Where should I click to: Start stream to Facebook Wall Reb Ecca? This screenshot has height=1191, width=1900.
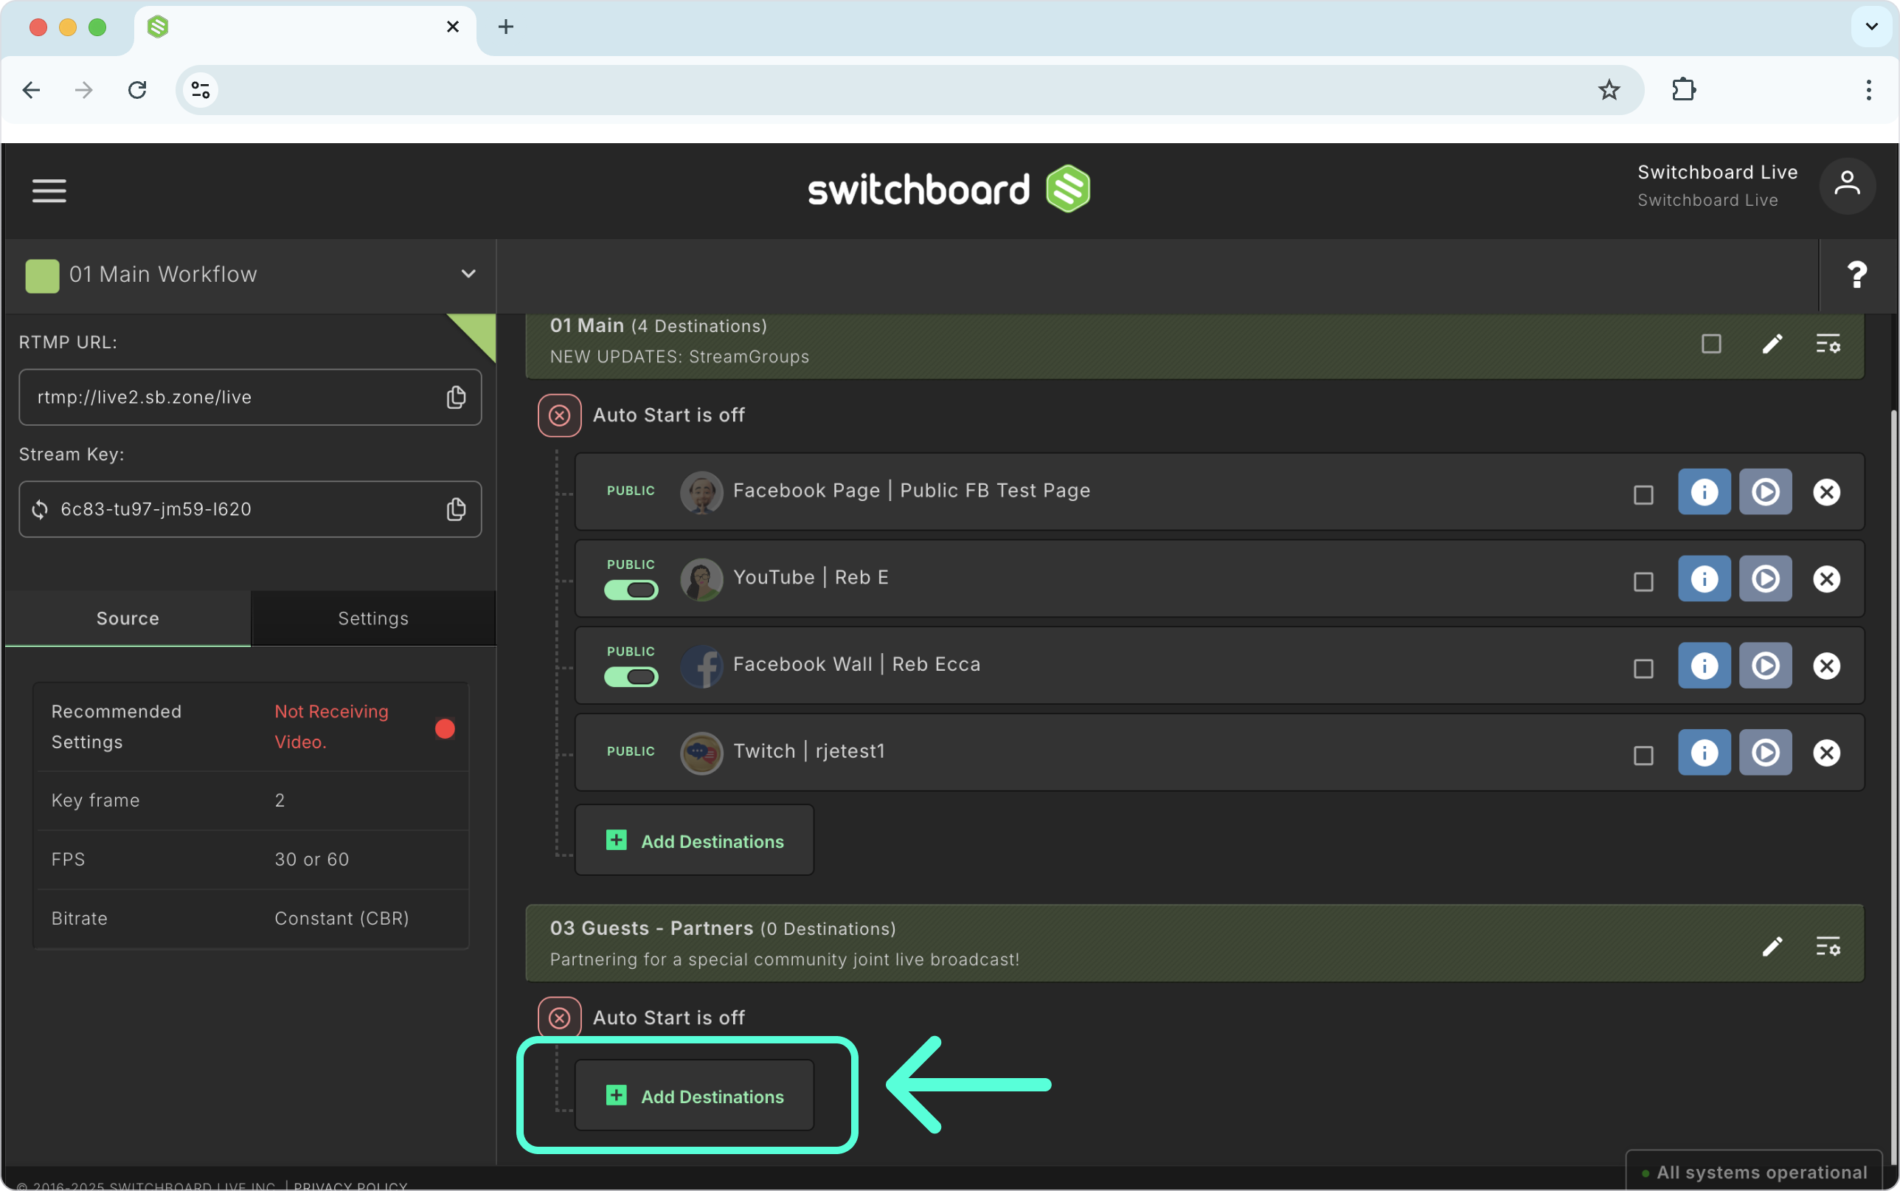[1766, 666]
